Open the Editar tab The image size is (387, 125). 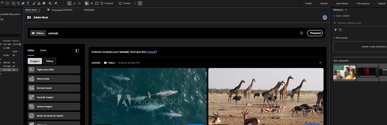(x=31, y=50)
